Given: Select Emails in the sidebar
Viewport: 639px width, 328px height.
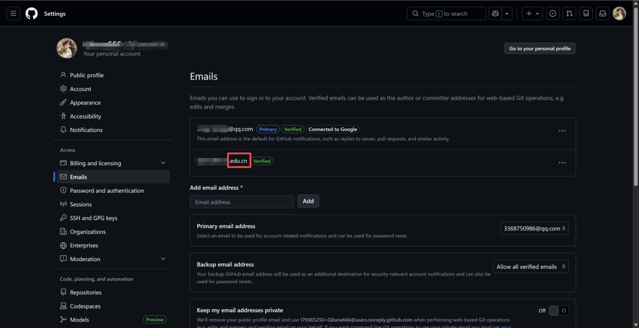Looking at the screenshot, I should 112,177.
